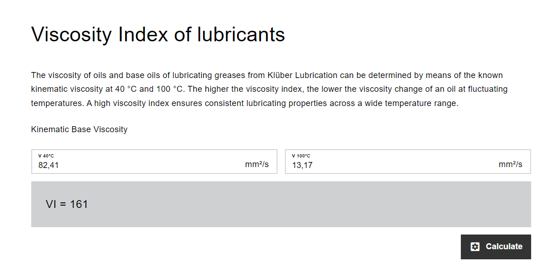Click the mm²/s unit beside 82,41

tap(257, 164)
